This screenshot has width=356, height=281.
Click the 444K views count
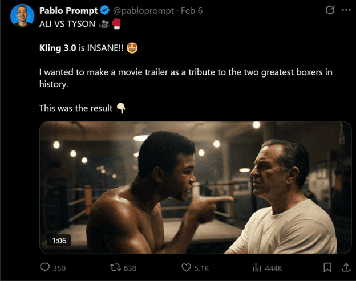pos(273,268)
